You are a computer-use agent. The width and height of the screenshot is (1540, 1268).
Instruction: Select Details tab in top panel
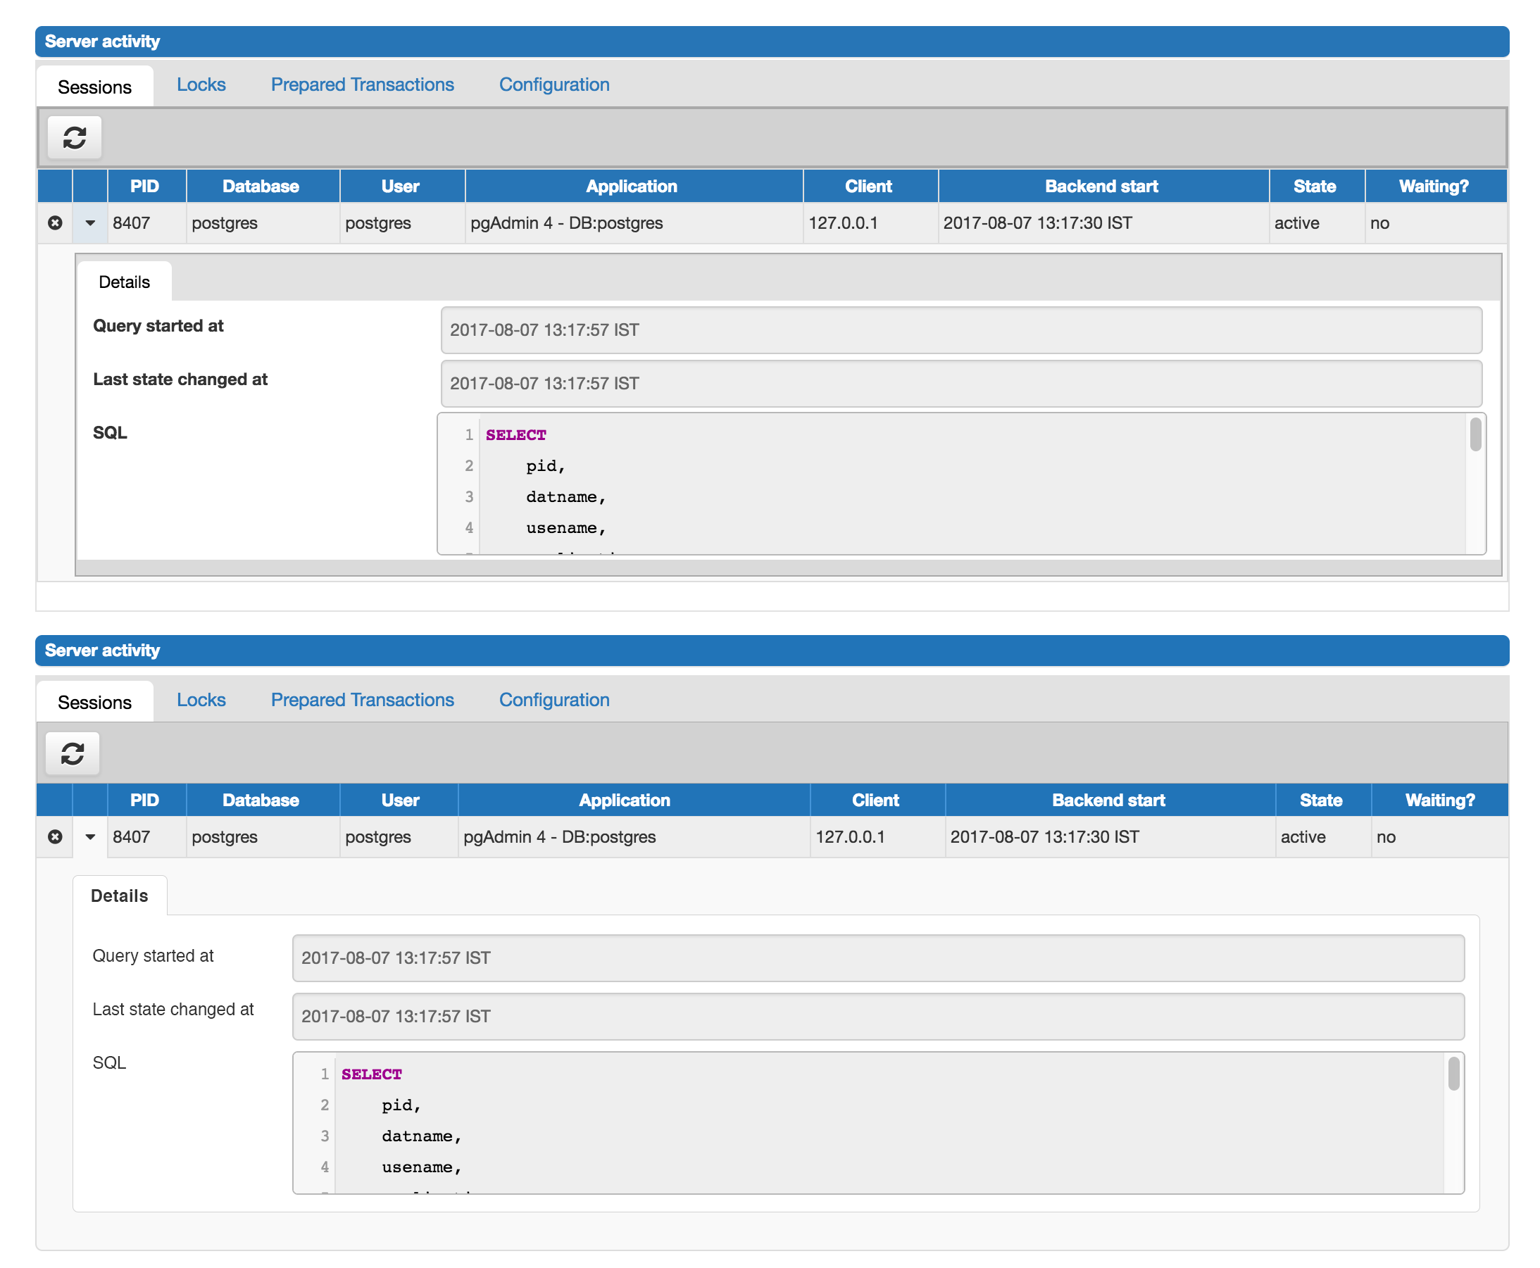click(123, 282)
